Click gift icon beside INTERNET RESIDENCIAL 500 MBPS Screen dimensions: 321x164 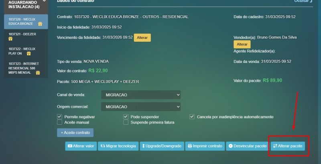(x=38, y=73)
